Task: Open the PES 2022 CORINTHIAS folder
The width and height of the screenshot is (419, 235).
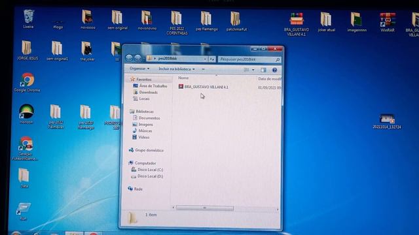Action: pos(177,23)
